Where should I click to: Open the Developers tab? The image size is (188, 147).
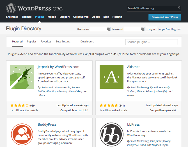point(87,42)
